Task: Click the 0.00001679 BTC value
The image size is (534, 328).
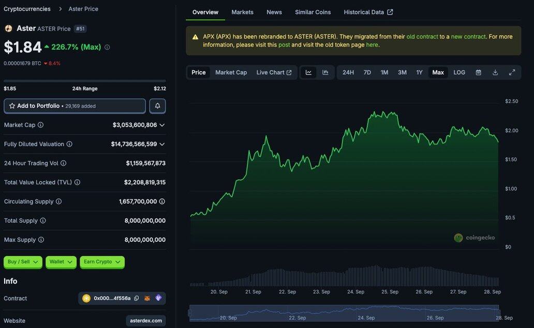Action: point(22,64)
